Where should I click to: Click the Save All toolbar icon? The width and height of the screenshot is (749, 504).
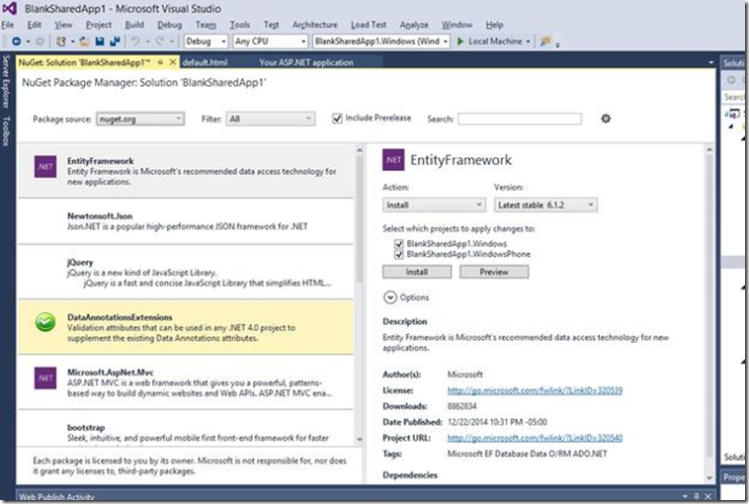[x=117, y=42]
